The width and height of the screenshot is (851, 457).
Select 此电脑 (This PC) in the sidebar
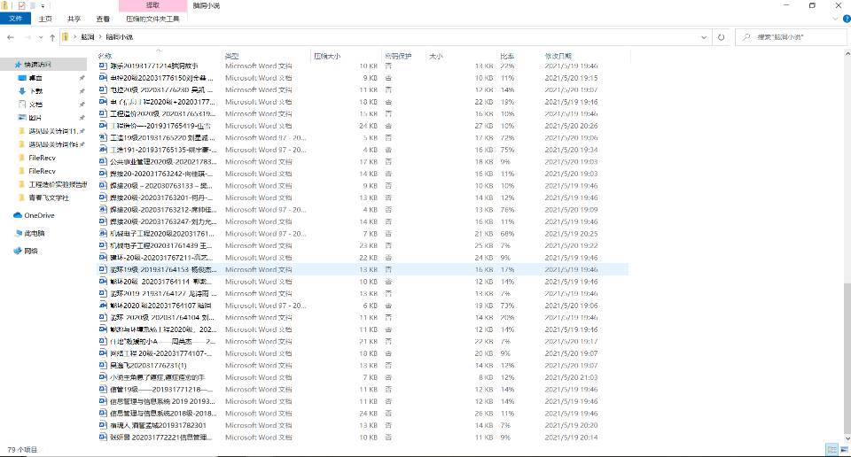(35, 233)
